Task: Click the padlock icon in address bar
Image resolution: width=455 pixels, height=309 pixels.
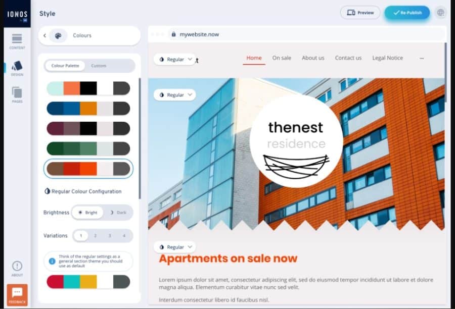Action: (173, 34)
